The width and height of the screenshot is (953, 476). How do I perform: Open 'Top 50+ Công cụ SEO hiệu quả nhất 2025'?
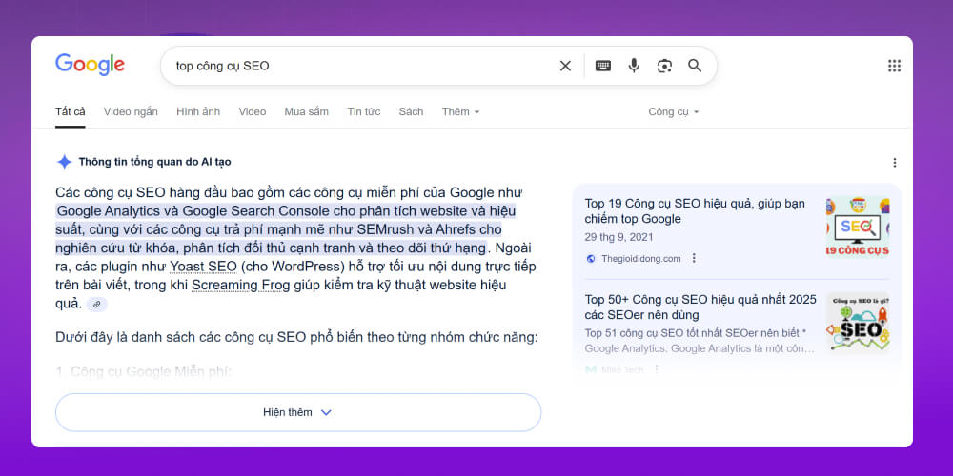click(700, 307)
